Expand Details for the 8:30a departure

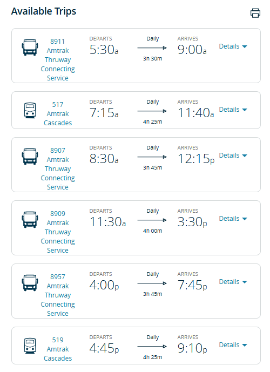(233, 155)
